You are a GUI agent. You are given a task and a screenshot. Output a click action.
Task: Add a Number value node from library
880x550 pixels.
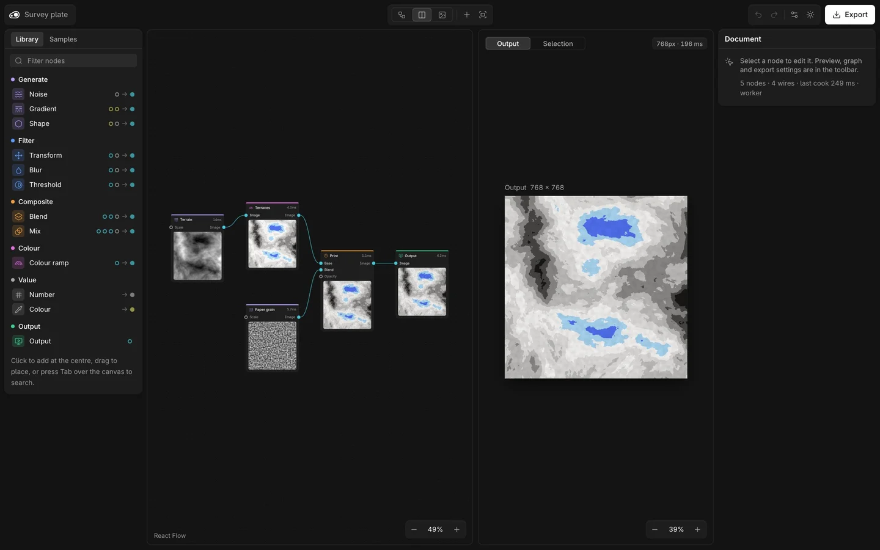coord(73,295)
